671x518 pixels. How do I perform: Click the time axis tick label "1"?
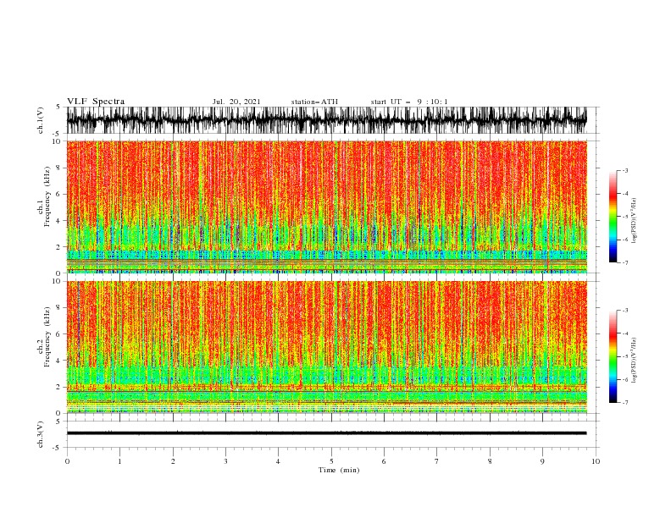119,461
